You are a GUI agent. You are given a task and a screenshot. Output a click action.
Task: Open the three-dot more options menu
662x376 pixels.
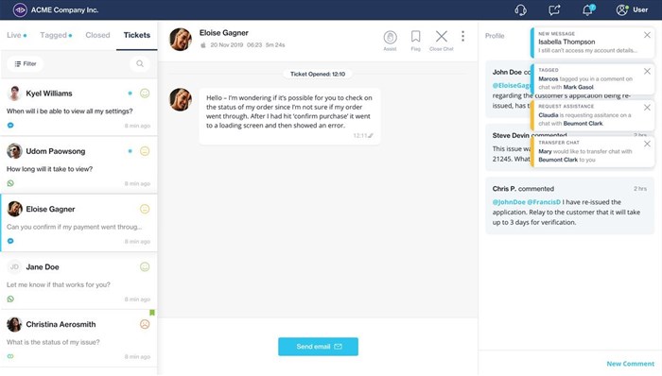[x=462, y=36]
